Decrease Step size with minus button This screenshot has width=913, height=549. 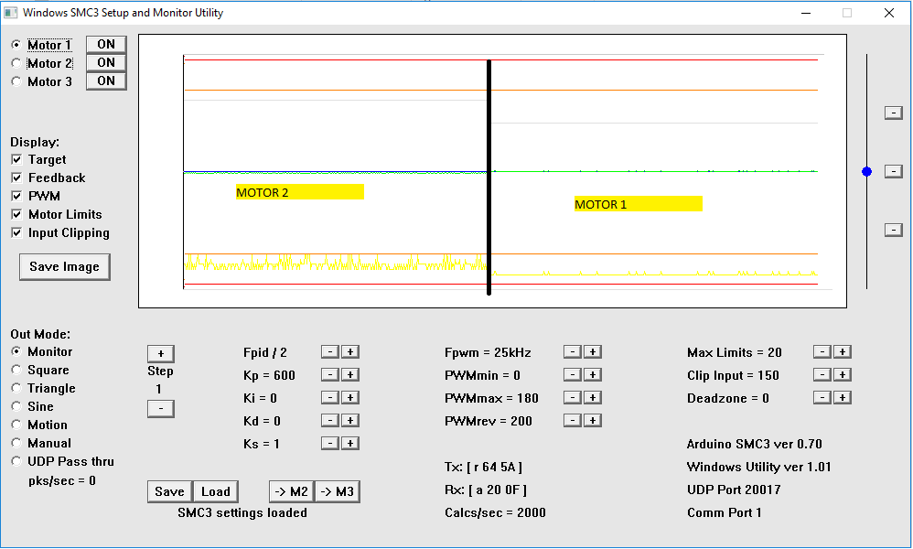161,409
